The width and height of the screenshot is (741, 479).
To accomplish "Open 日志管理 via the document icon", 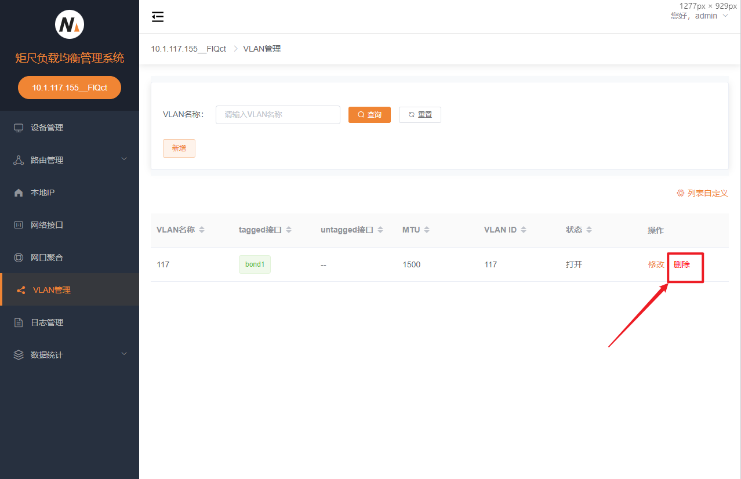I will coord(19,322).
